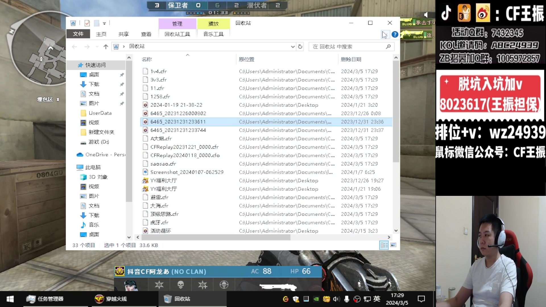The height and width of the screenshot is (307, 546).
Task: Switch to details view icon in status bar
Action: tap(384, 245)
